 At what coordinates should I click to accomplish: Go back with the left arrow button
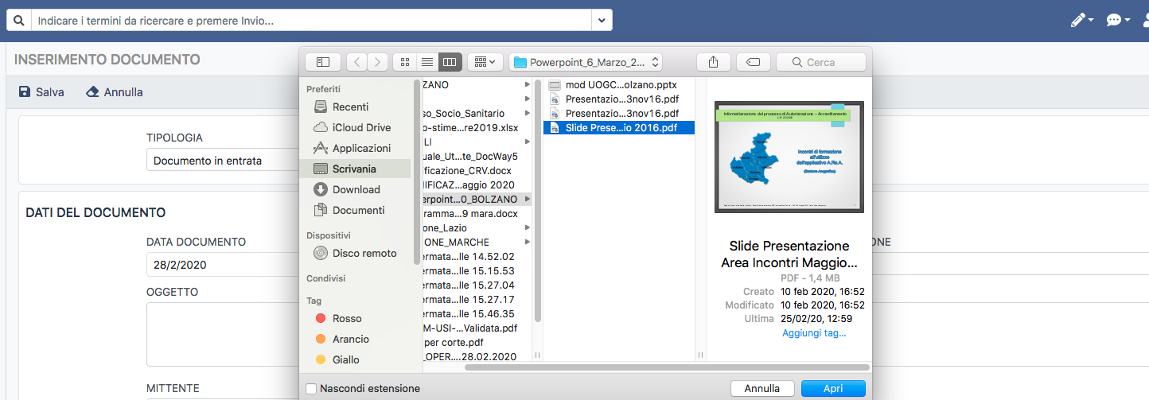click(356, 62)
